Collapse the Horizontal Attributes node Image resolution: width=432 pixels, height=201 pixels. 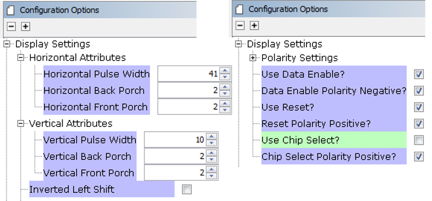21,58
